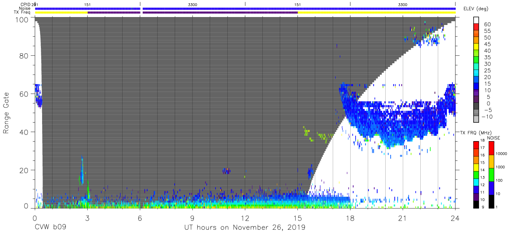Click hour 21 on the UT time axis
The width and height of the screenshot is (512, 236).
(403, 217)
